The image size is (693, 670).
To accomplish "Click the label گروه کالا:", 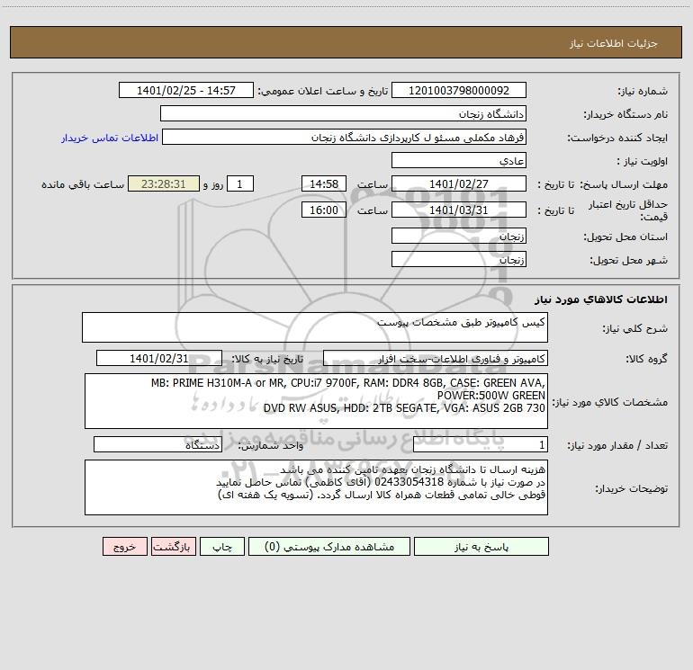I will 646,359.
